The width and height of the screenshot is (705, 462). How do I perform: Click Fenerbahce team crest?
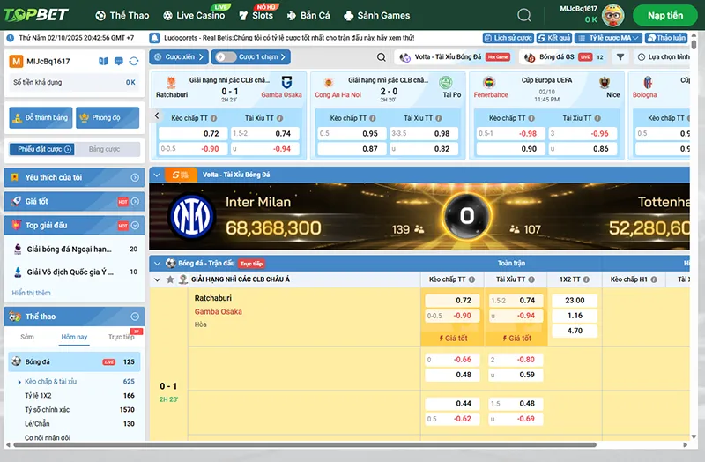coord(489,82)
